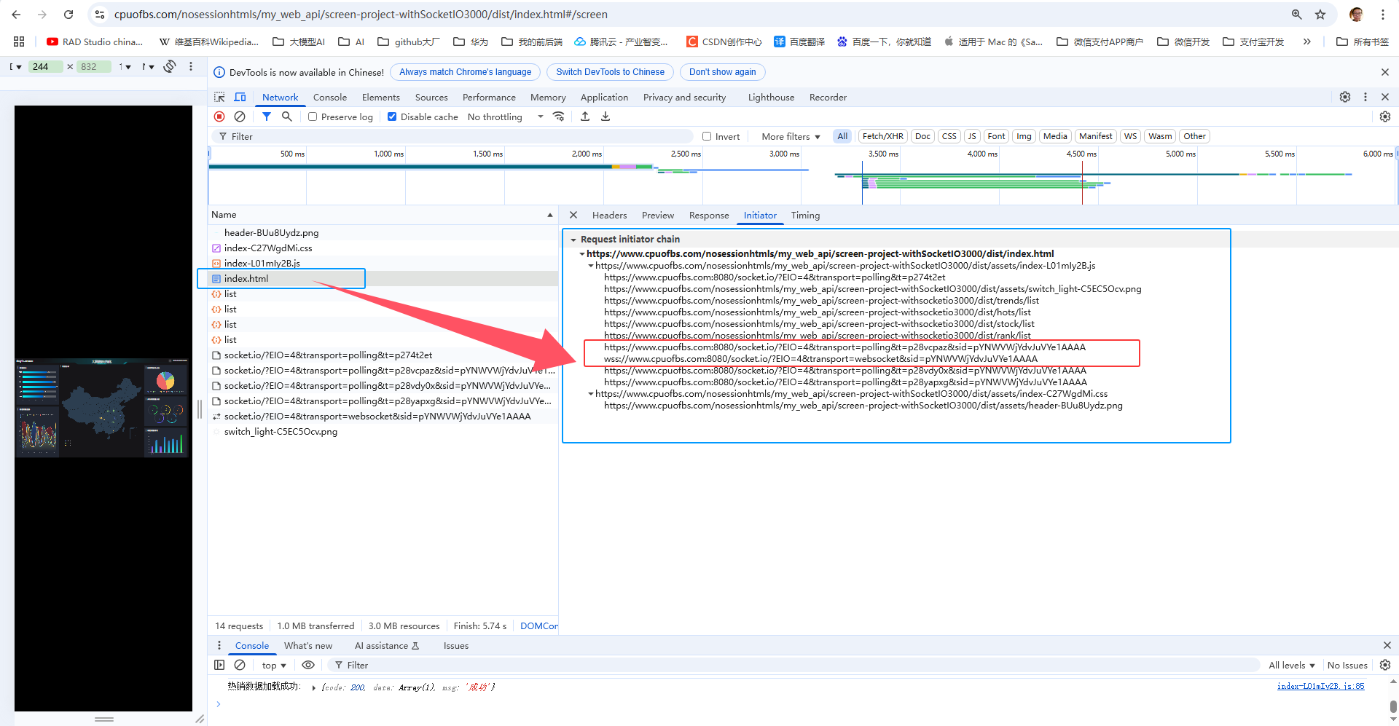Collapse the index-C27WgdMi.css tree node
Screen dimensions: 1399x726
click(591, 394)
